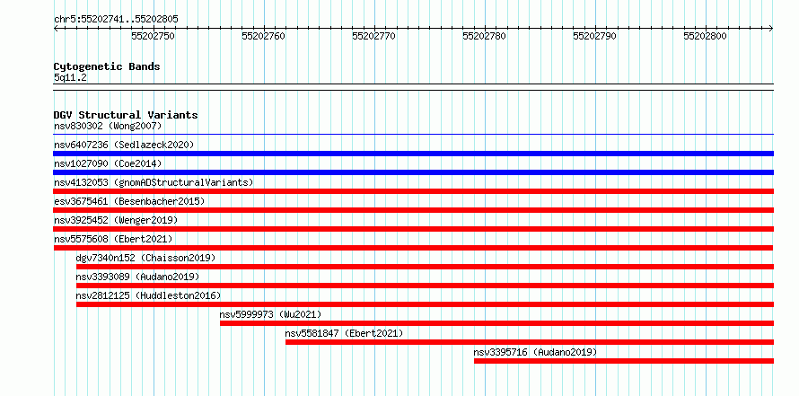This screenshot has height=396, width=799.
Task: Select the 5q11.2 band label
Action: [70, 78]
